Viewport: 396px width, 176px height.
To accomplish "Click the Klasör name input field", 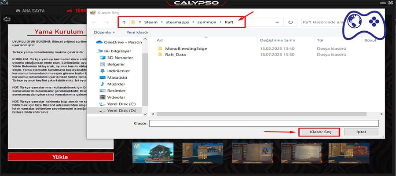I will (264, 124).
